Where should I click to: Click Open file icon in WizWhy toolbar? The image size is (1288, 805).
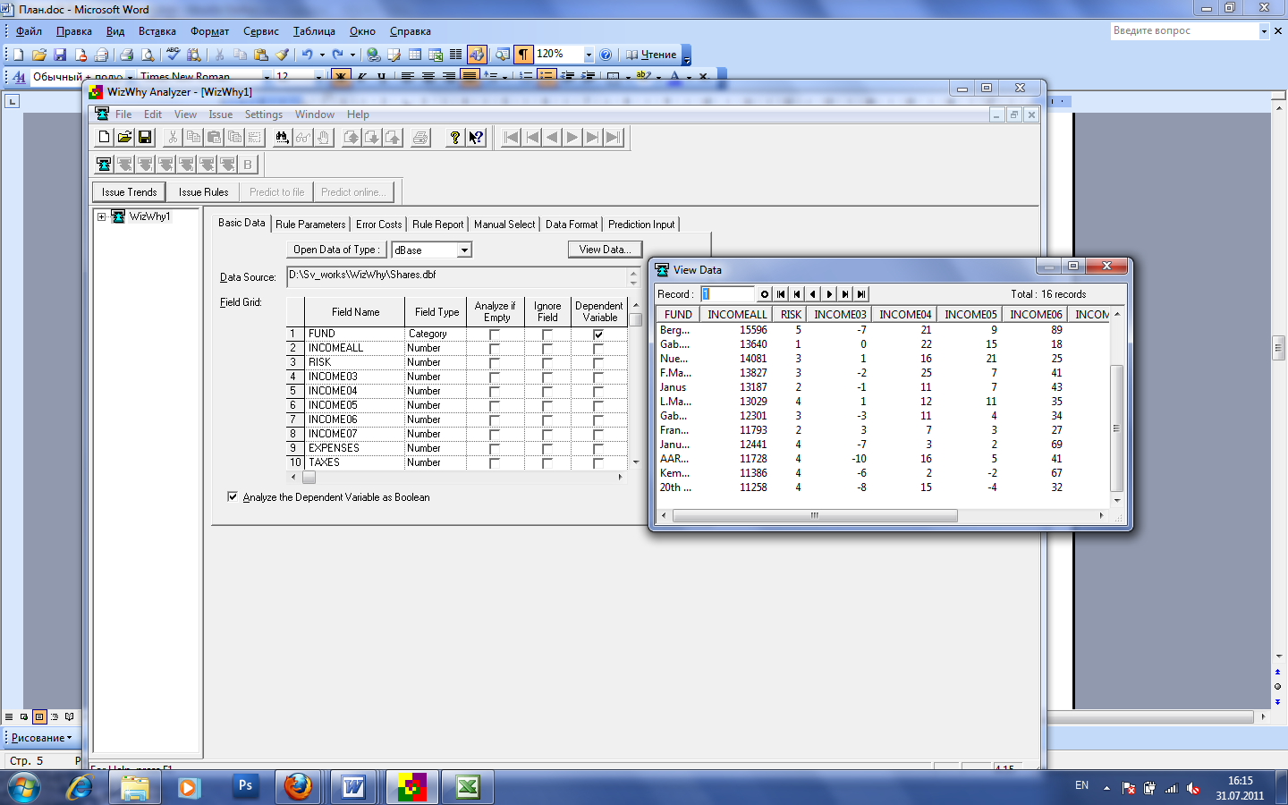[x=124, y=137]
